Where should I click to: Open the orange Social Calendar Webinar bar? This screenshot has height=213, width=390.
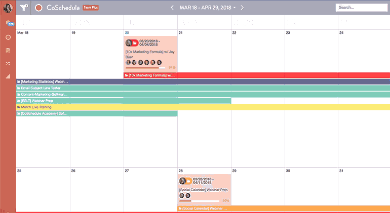pyautogui.click(x=284, y=208)
